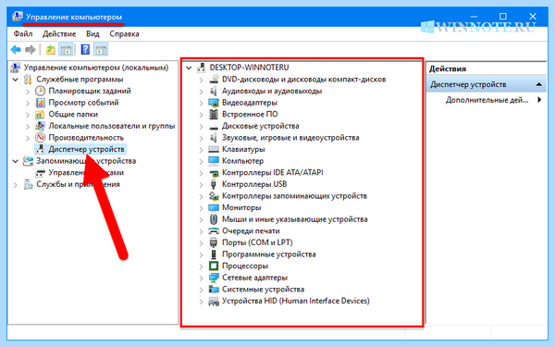Click the Устройства HID icon

click(x=214, y=302)
